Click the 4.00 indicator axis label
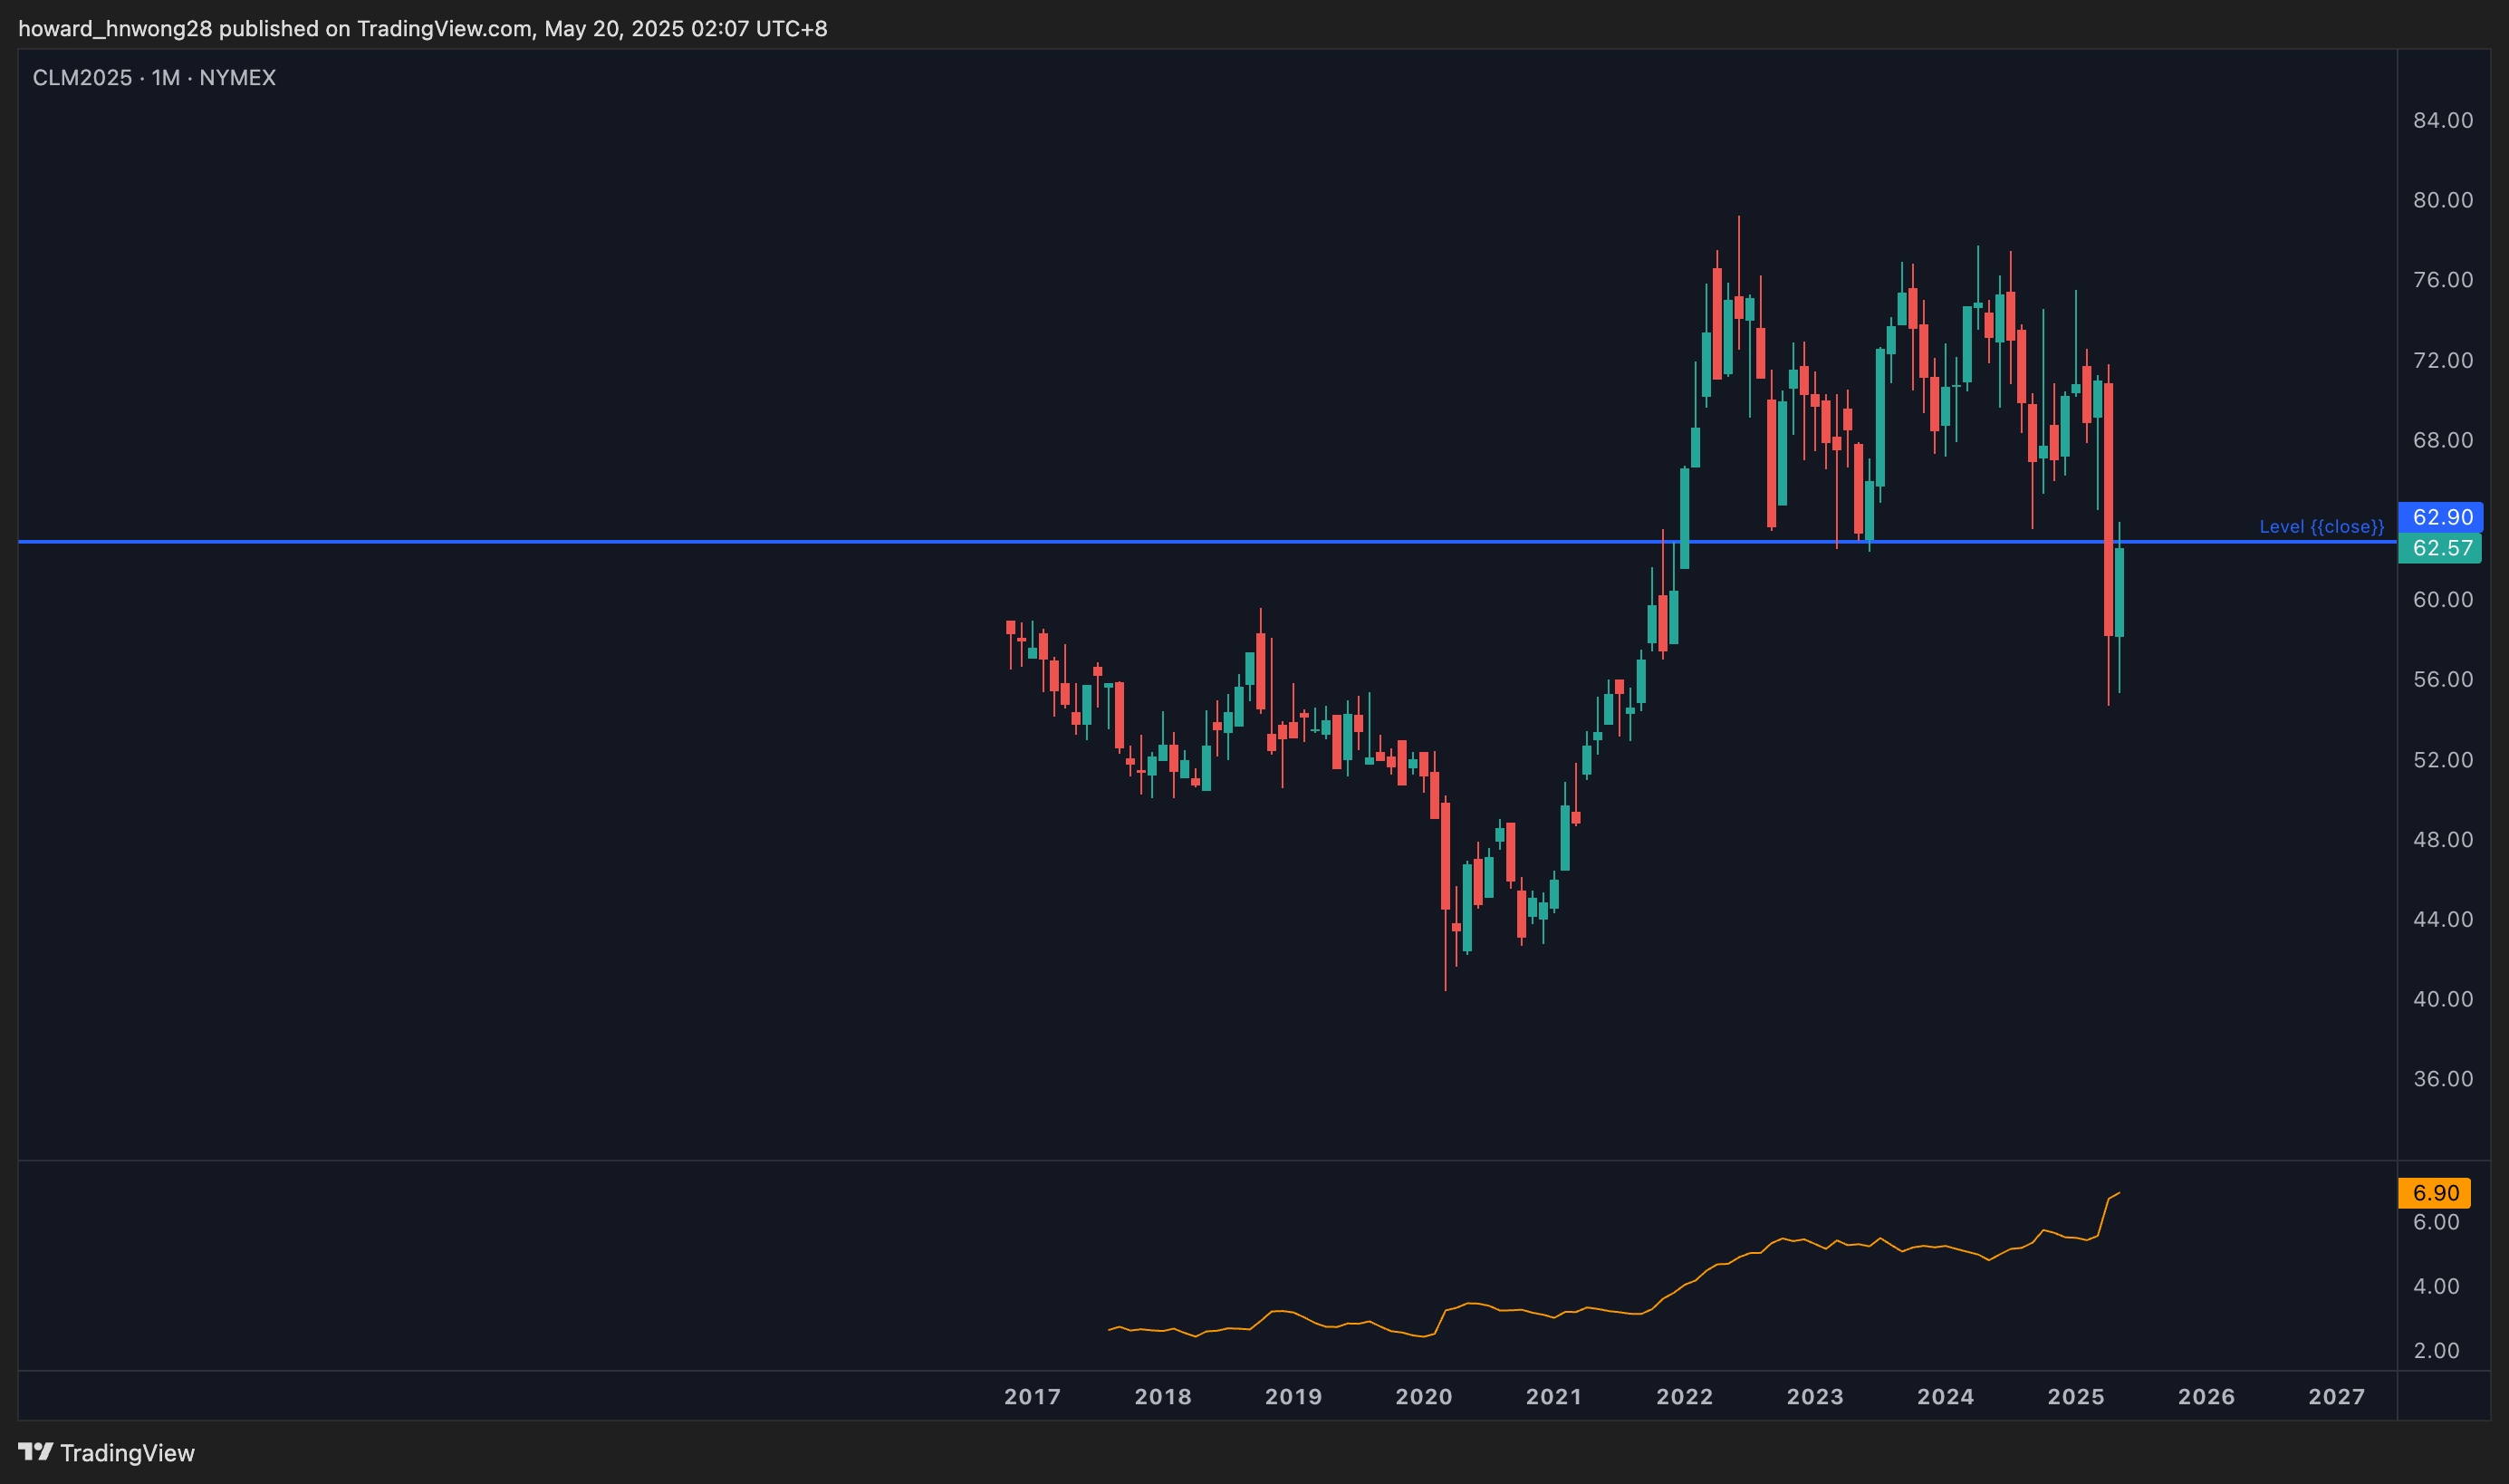Image resolution: width=2509 pixels, height=1484 pixels. (x=2435, y=1286)
